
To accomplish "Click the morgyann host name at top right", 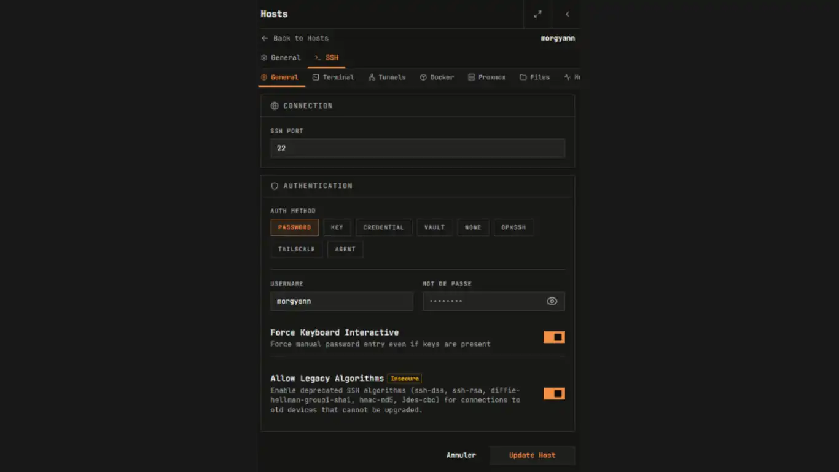I will click(x=558, y=38).
